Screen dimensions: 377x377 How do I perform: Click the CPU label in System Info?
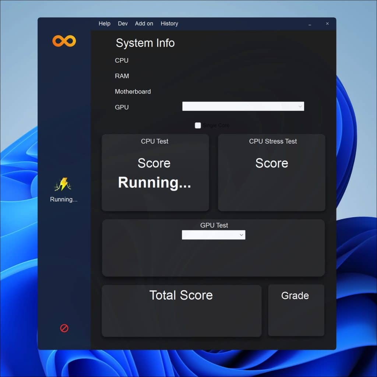pyautogui.click(x=121, y=60)
